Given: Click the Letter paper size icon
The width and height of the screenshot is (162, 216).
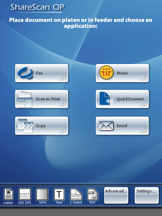Looking at the screenshot, I should pos(8,194).
